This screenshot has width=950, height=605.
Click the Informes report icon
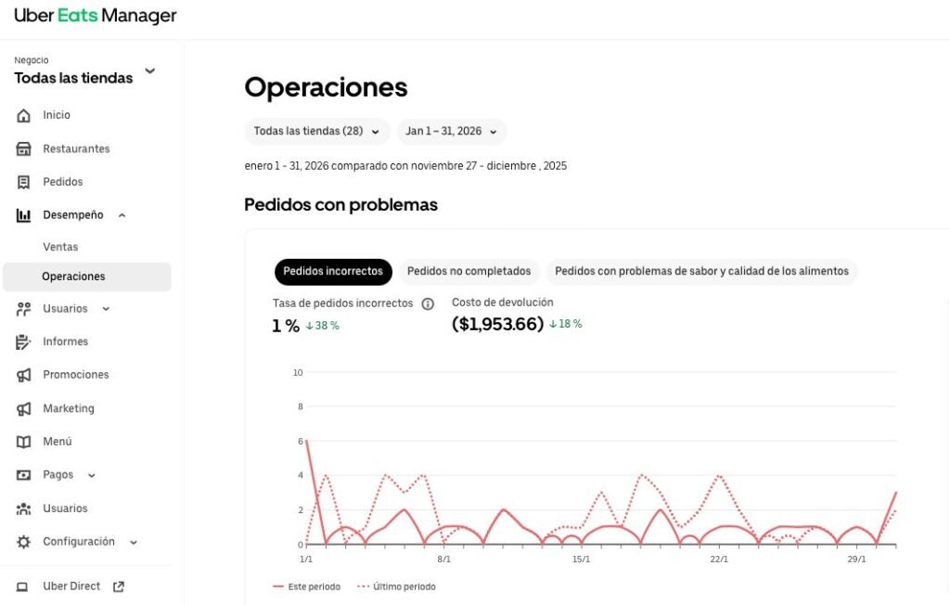point(23,341)
